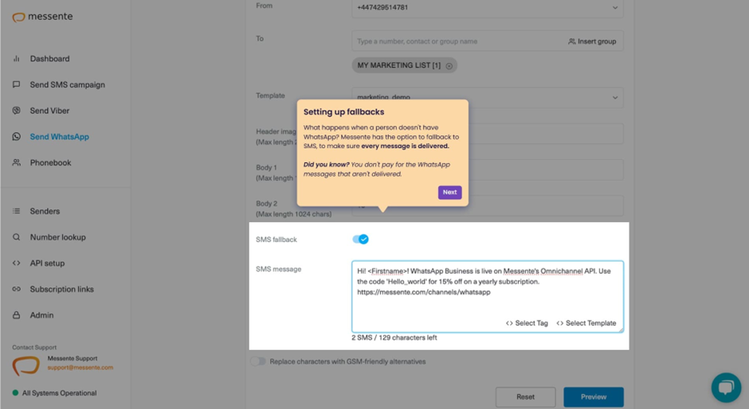Viewport: 749px width, 409px height.
Task: Click inside the SMS message textarea
Action: pyautogui.click(x=487, y=296)
